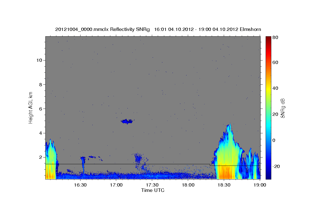Select the 18:00 time tick label
322x215 pixels.
(188, 185)
